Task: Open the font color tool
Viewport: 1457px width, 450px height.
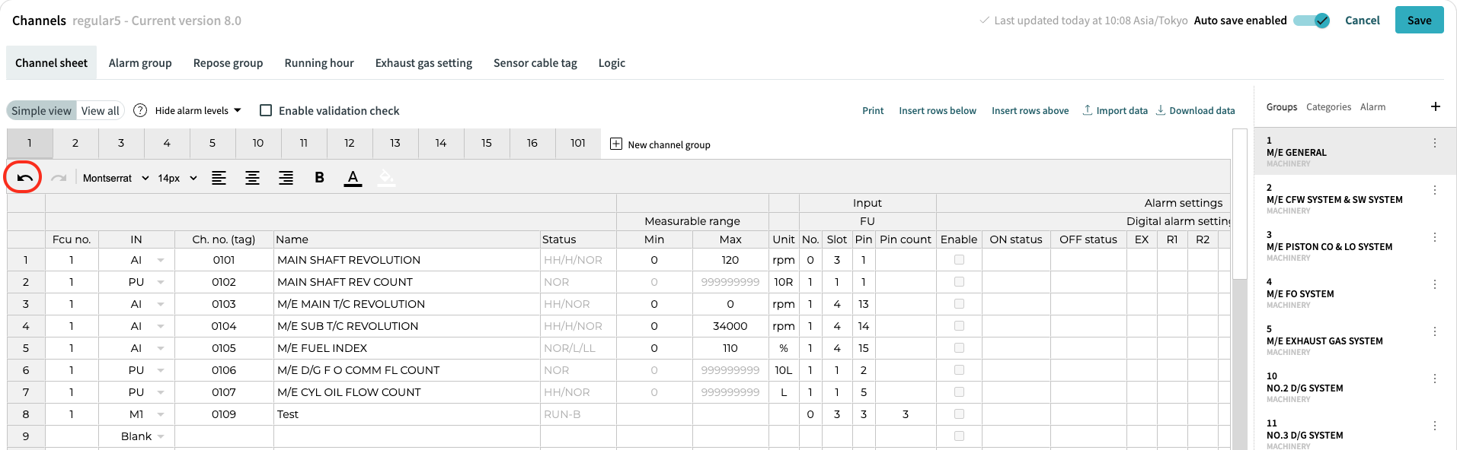Action: 353,178
